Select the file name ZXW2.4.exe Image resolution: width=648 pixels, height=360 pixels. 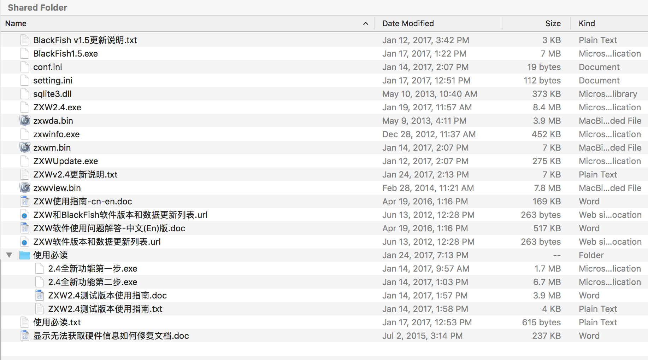point(57,107)
